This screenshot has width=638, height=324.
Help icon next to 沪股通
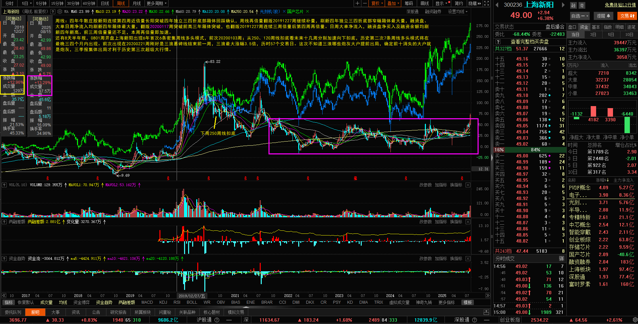(x=217, y=320)
